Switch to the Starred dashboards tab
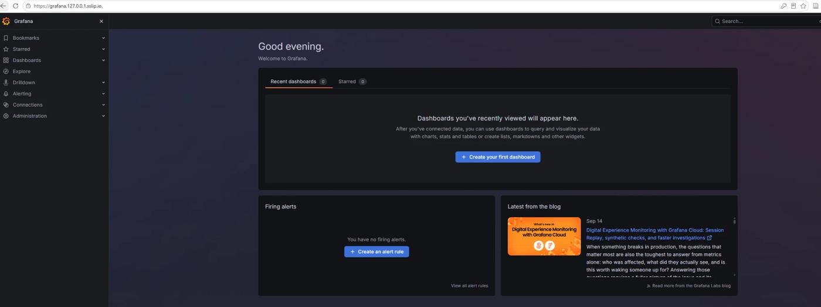Screen dimensions: 821x307 [x=352, y=81]
